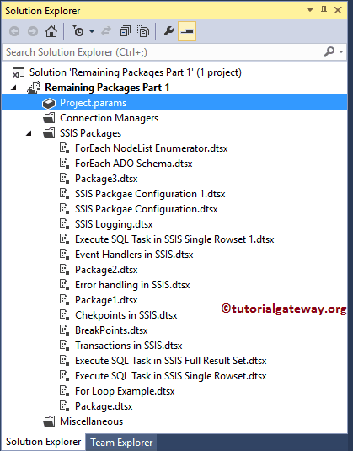Switch to Solution Explorer tab
This screenshot has height=451, width=353.
pos(44,442)
